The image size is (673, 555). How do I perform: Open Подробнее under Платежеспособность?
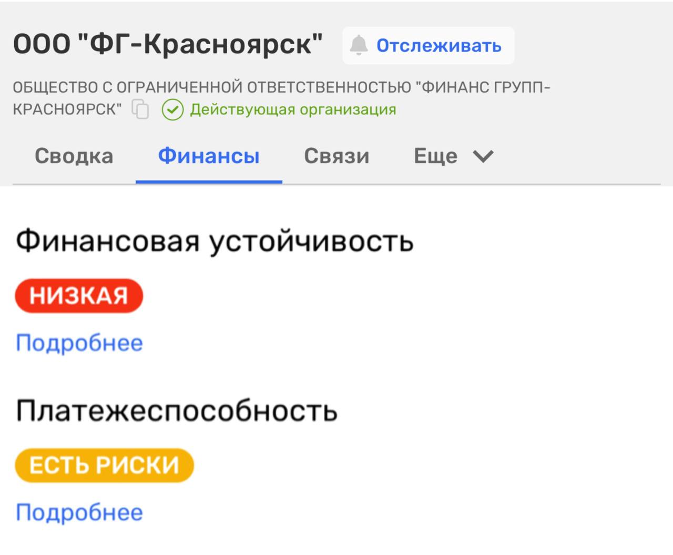point(79,512)
